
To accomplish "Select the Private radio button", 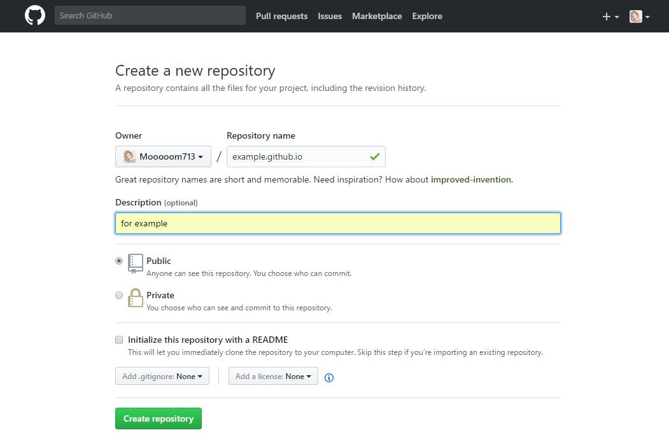I will [x=119, y=295].
